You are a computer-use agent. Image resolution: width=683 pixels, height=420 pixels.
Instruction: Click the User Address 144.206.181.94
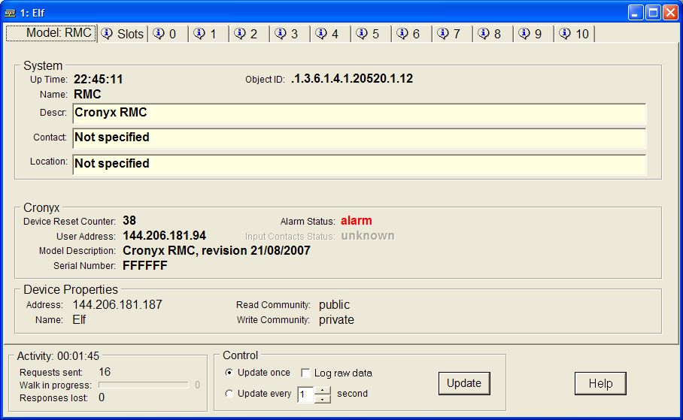coord(164,236)
